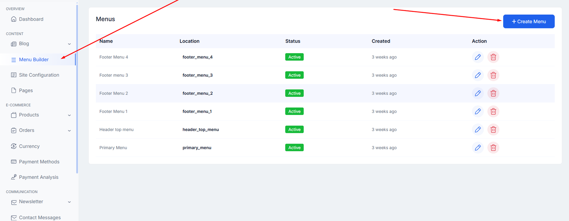Viewport: 569px width, 221px height.
Task: Click the Active badge for Footer Menu 4
Action: tap(294, 57)
